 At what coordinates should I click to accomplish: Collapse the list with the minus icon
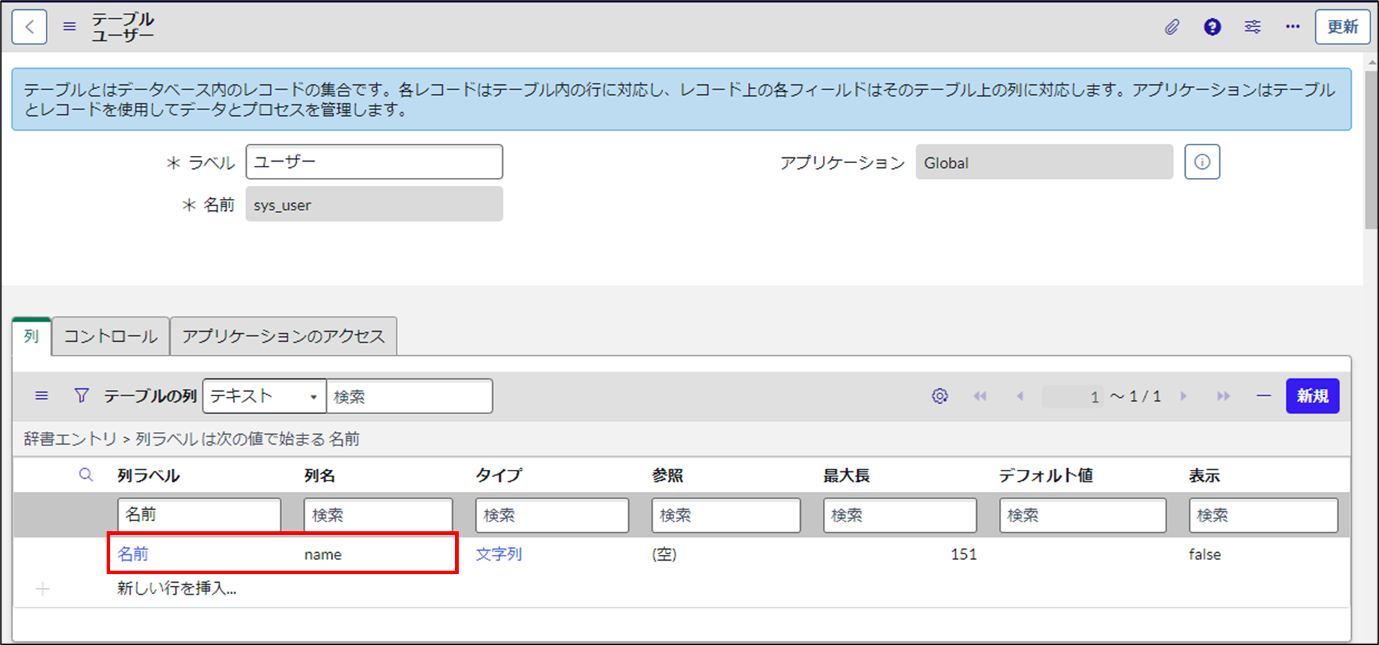click(1264, 395)
